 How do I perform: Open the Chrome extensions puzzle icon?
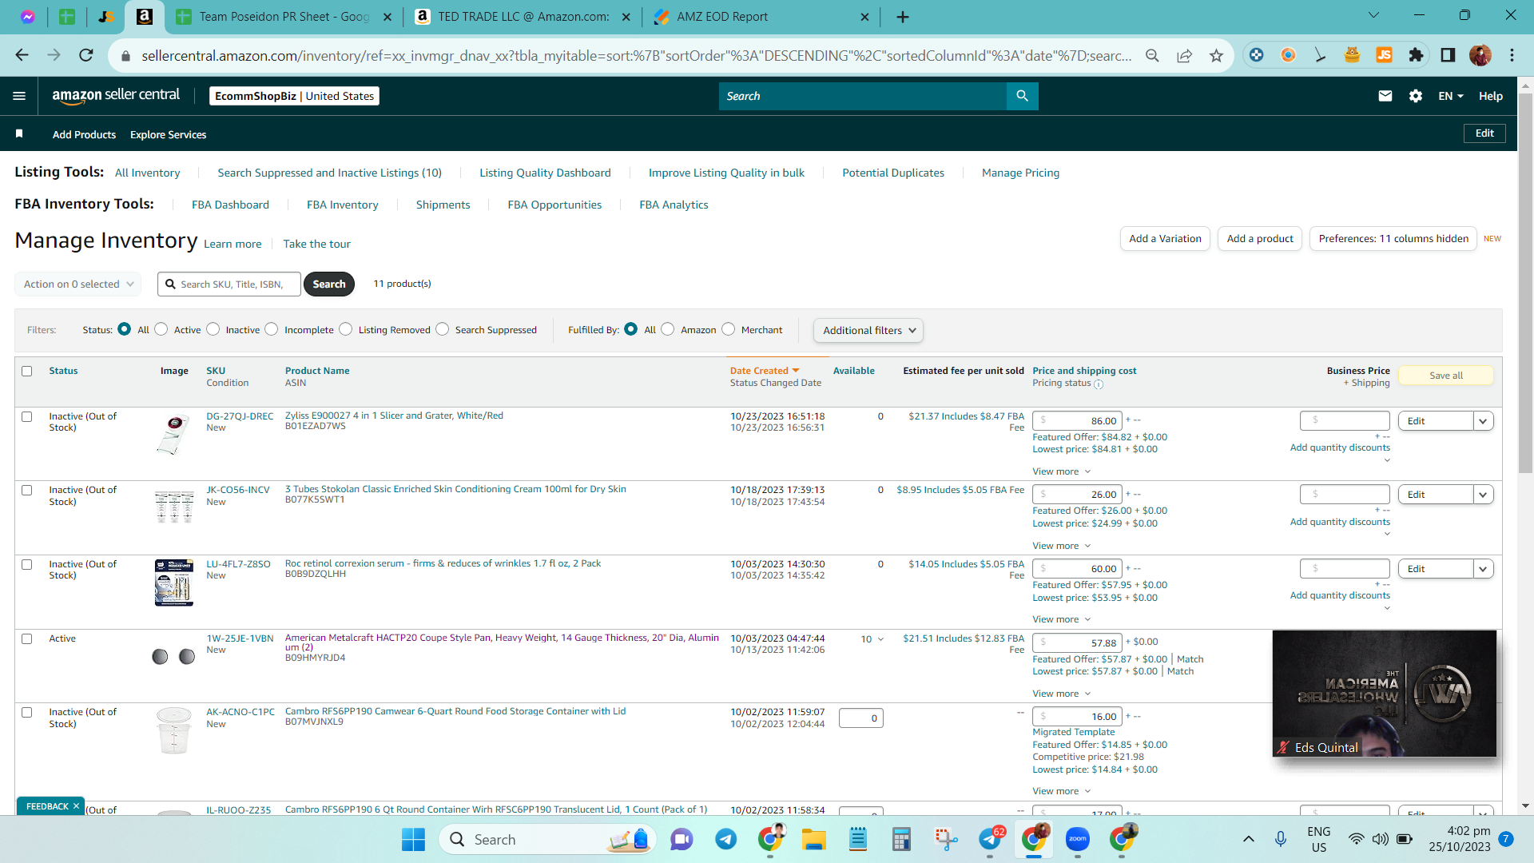pyautogui.click(x=1416, y=55)
